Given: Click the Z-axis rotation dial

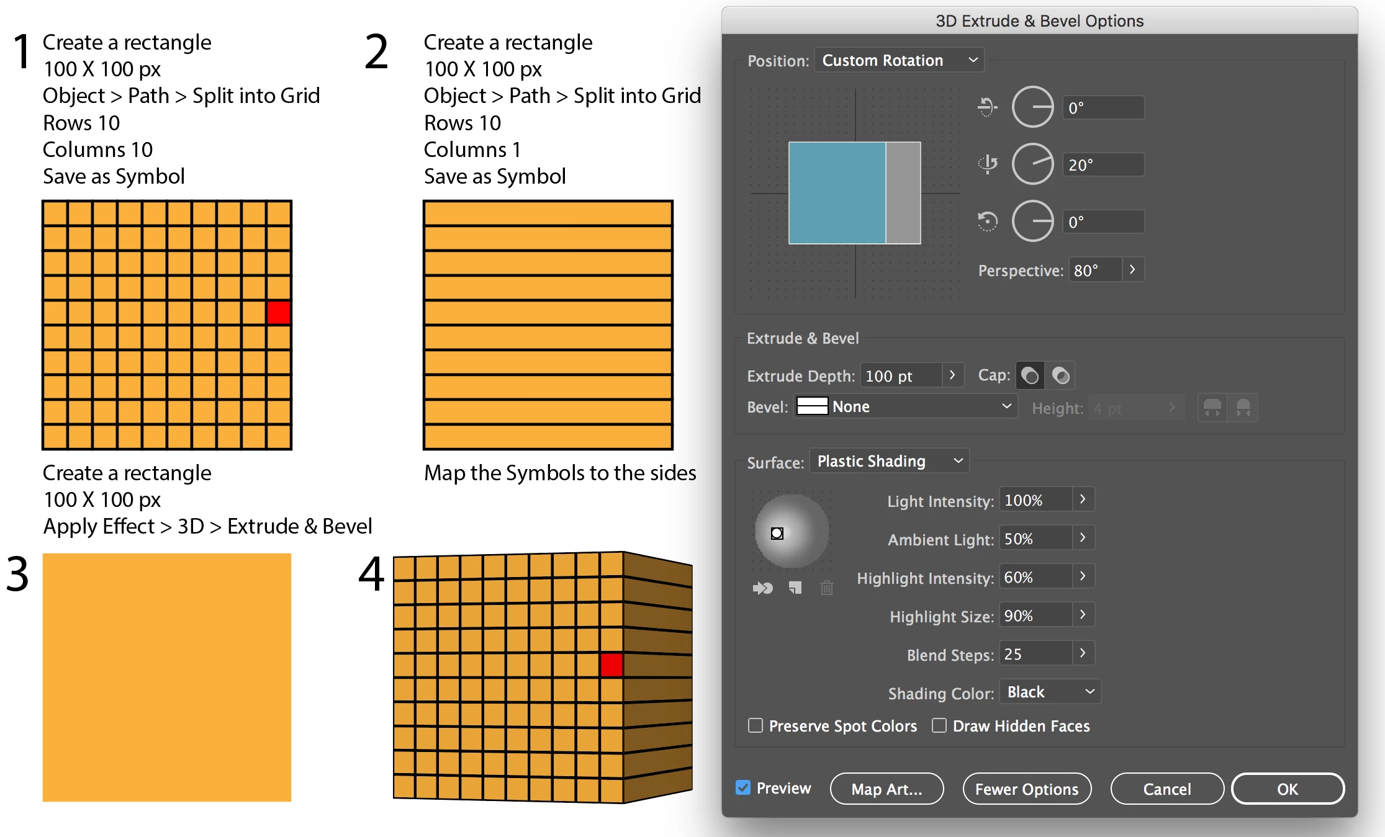Looking at the screenshot, I should coord(1032,222).
